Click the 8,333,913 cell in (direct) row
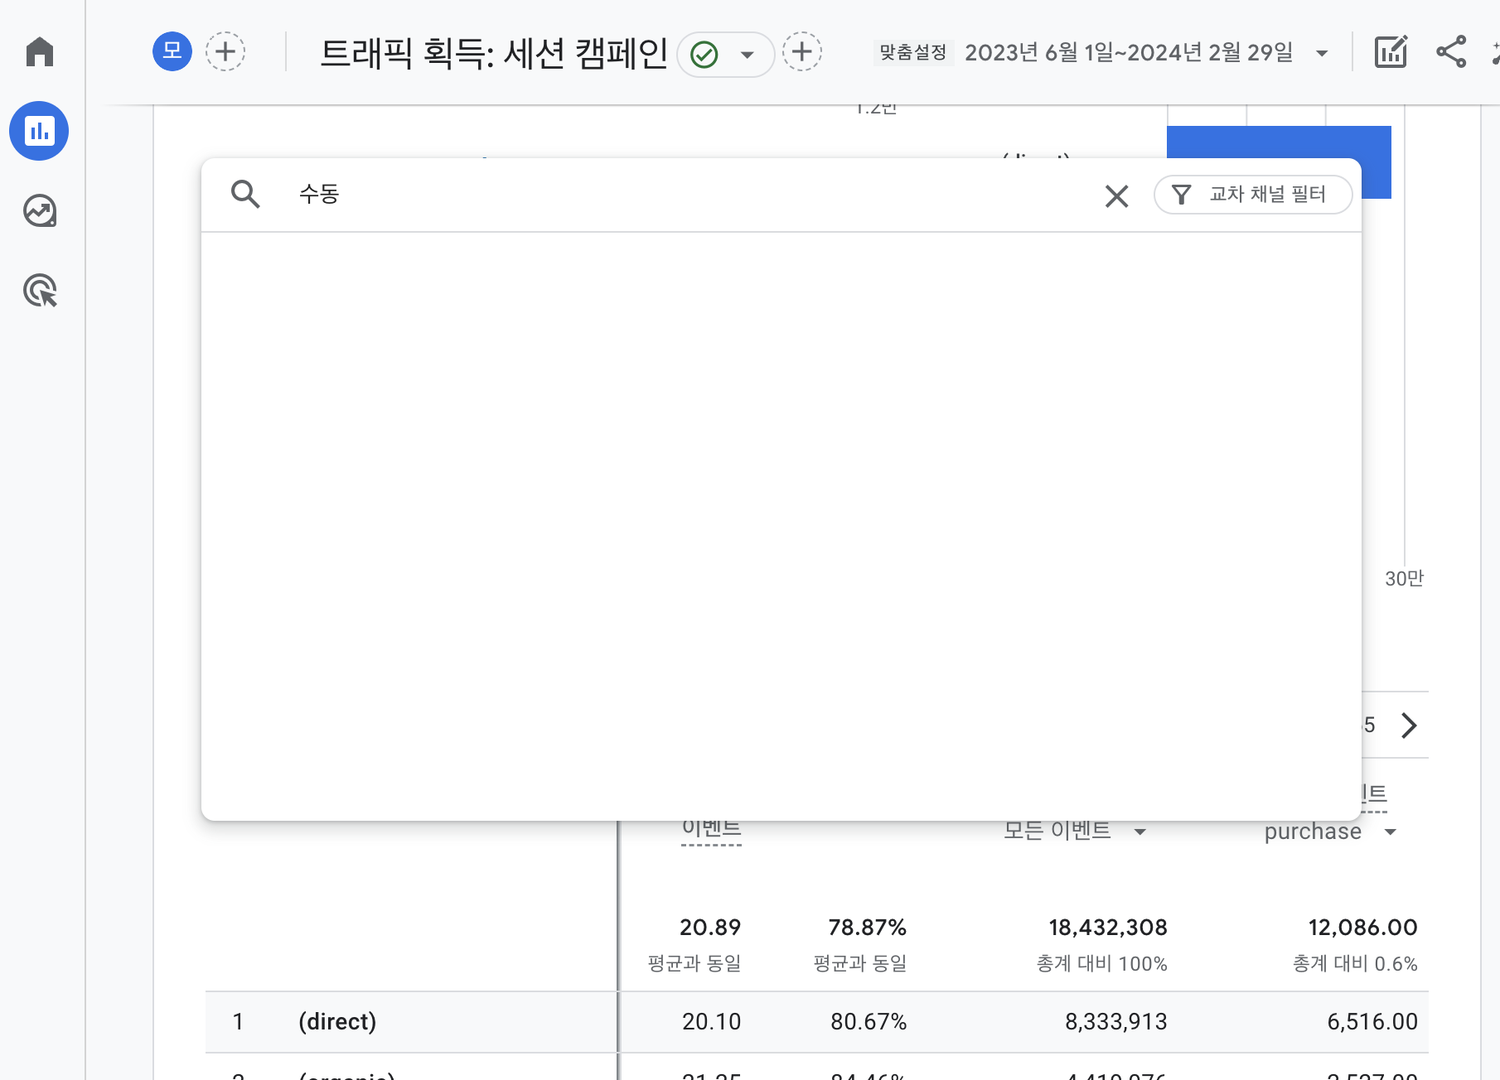This screenshot has width=1500, height=1080. (x=1116, y=1022)
